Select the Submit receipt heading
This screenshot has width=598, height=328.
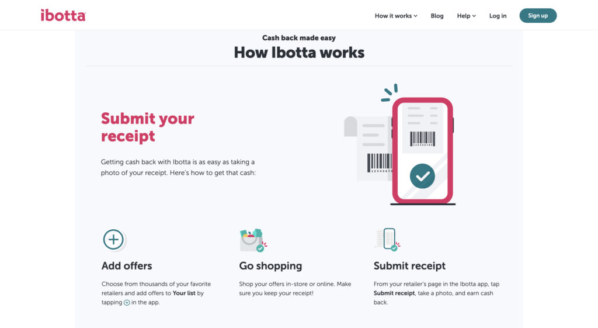click(x=409, y=266)
